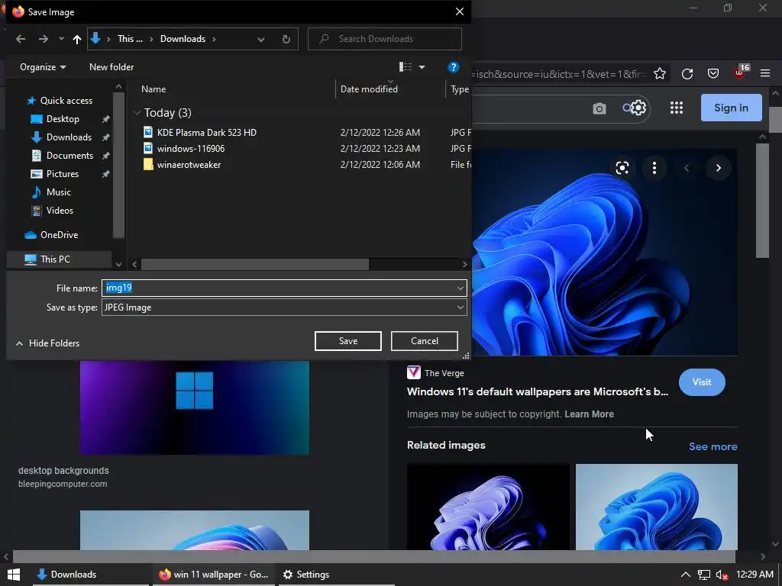Image resolution: width=782 pixels, height=586 pixels.
Task: Show next image in preview
Action: coord(718,168)
